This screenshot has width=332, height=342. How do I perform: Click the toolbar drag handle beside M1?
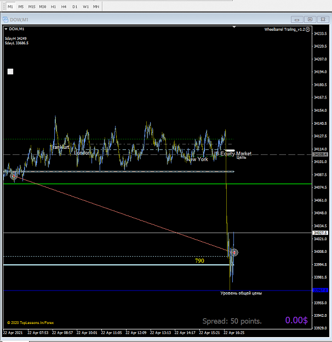(4, 7)
